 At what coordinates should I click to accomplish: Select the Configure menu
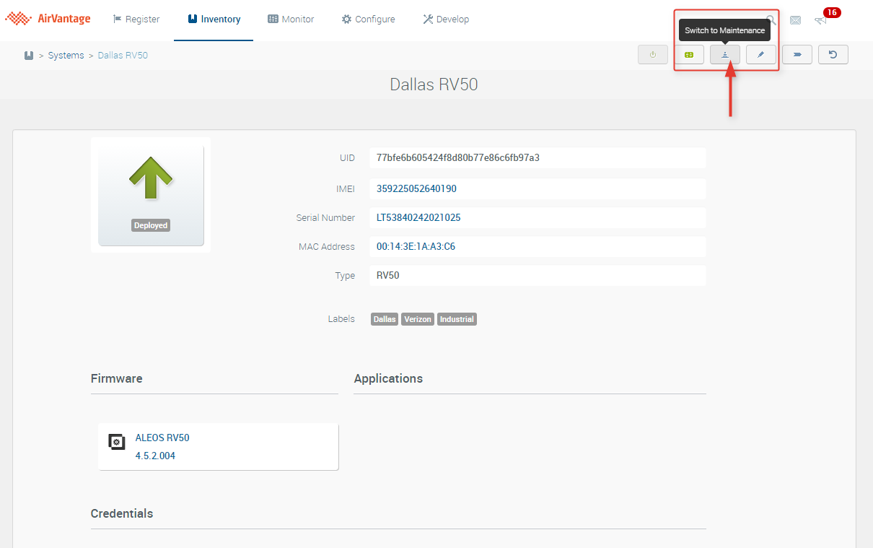[368, 19]
